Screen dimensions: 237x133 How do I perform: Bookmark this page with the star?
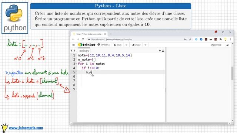[190, 40]
